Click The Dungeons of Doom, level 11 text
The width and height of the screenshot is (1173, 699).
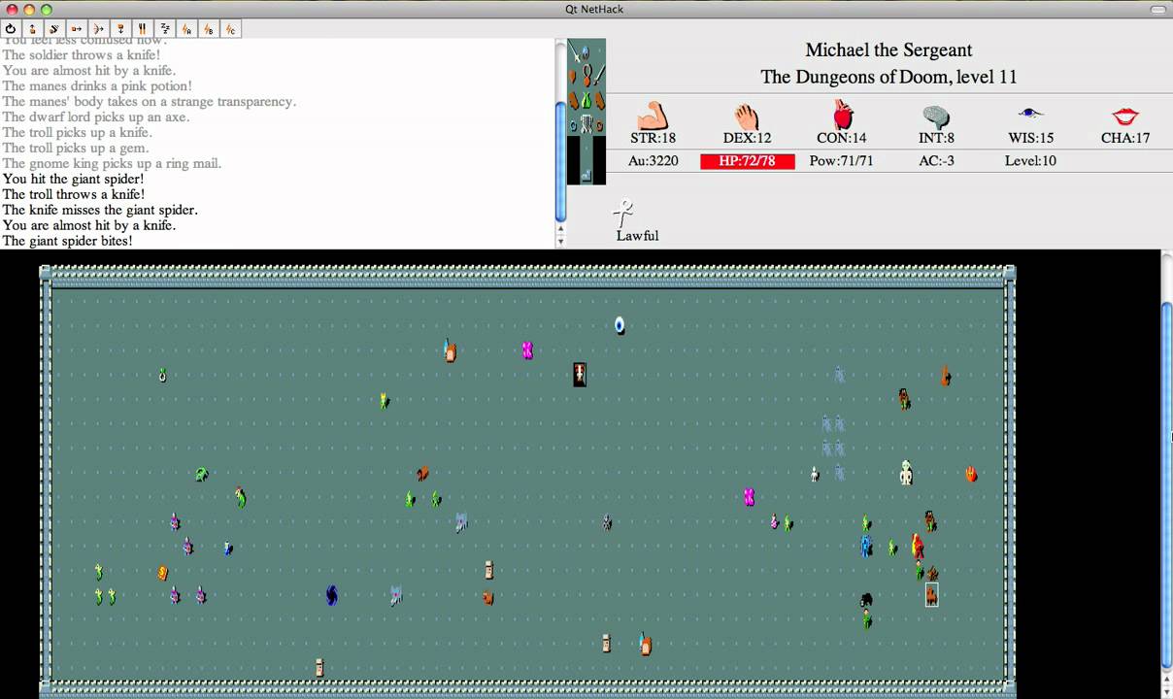point(888,77)
